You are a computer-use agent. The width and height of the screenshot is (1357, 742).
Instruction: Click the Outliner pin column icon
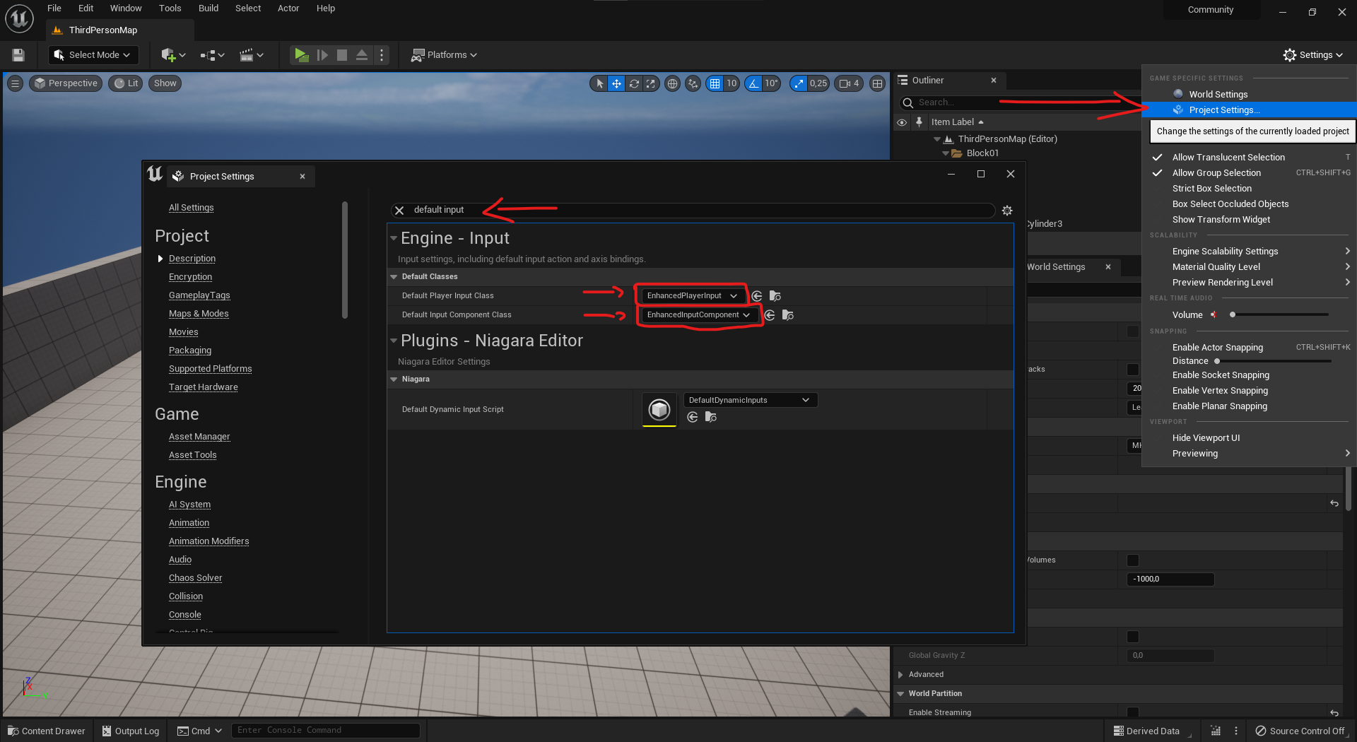pyautogui.click(x=919, y=122)
